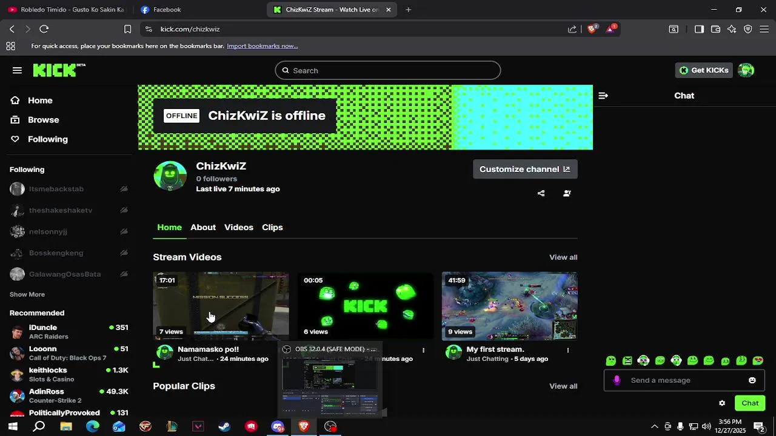The height and width of the screenshot is (436, 776).
Task: Open the iDuncle recommended channel
Action: pos(69,332)
